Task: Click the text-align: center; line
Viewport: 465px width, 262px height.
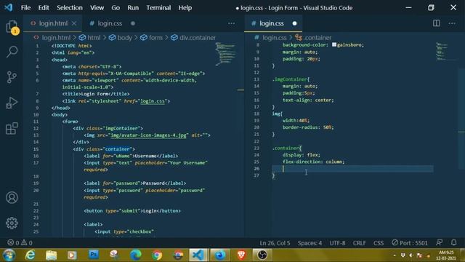Action: point(308,100)
